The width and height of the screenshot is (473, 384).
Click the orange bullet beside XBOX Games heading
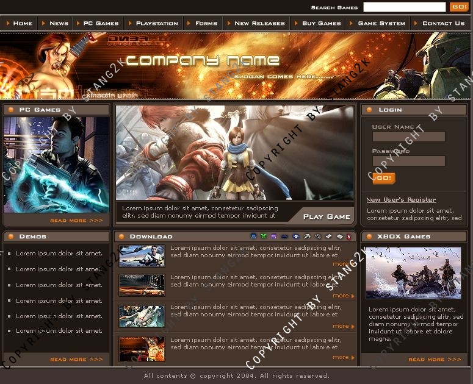click(369, 236)
